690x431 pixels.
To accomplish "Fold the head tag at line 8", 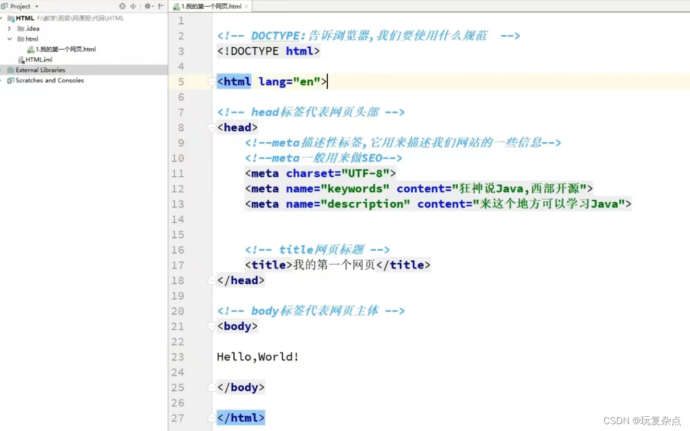I will [212, 128].
